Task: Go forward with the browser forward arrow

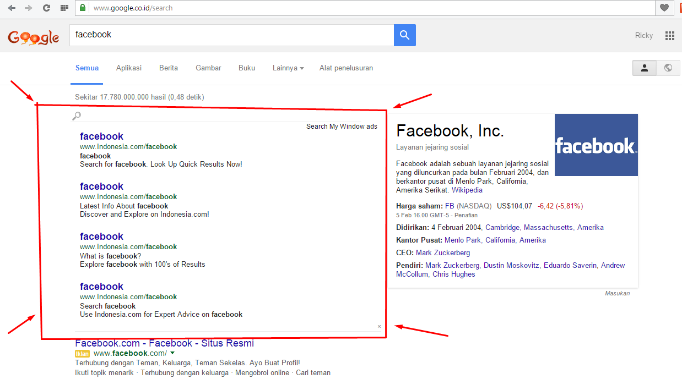Action: pos(29,8)
